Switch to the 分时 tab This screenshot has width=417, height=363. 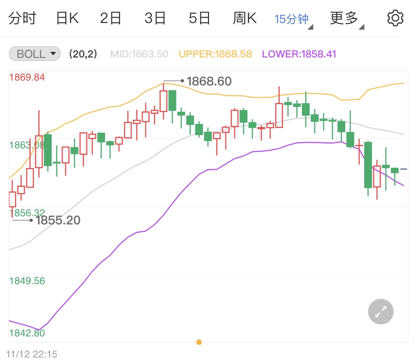tap(22, 18)
